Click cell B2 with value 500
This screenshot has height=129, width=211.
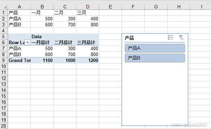[42, 19]
